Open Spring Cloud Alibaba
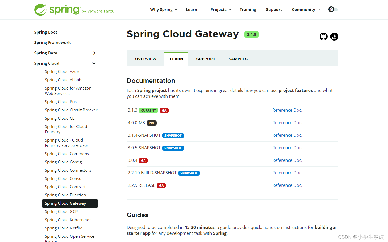The width and height of the screenshot is (388, 242). 64,80
